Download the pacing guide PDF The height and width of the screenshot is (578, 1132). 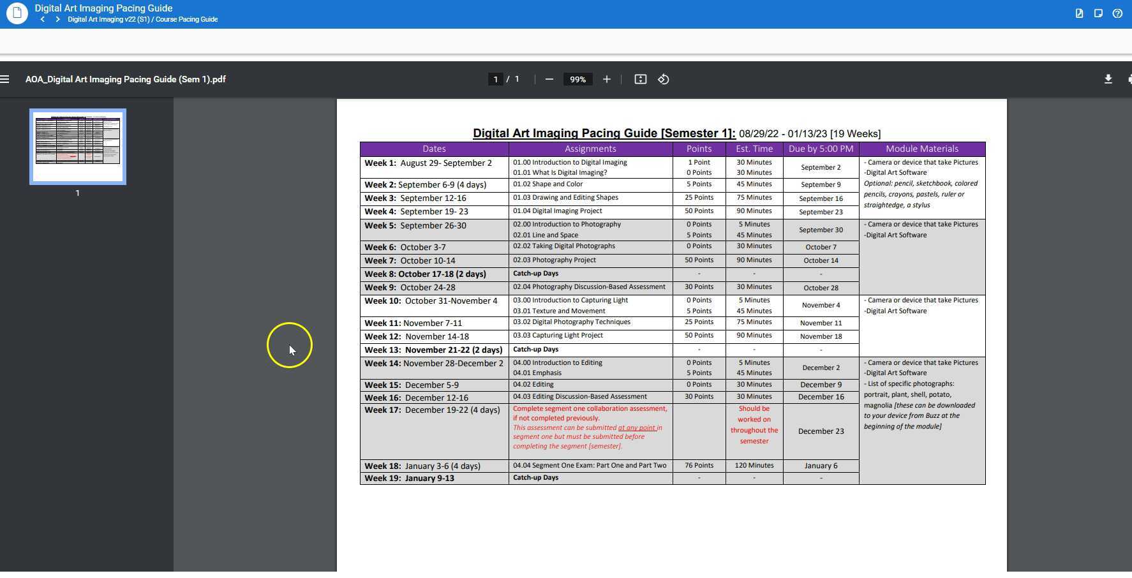(x=1108, y=79)
